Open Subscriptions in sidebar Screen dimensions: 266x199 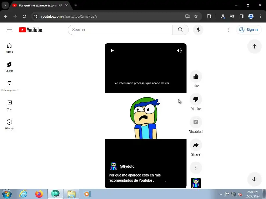pyautogui.click(x=9, y=86)
